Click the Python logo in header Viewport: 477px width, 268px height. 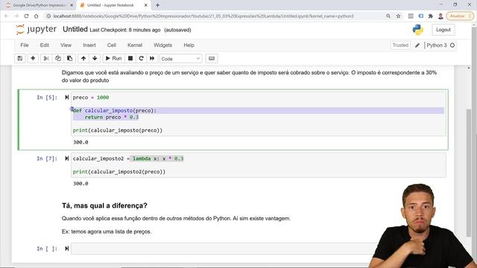(417, 30)
